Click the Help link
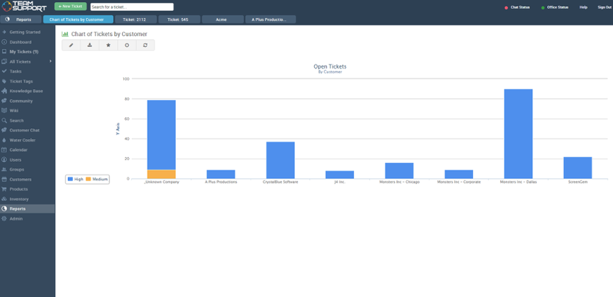613x297 pixels. point(584,7)
